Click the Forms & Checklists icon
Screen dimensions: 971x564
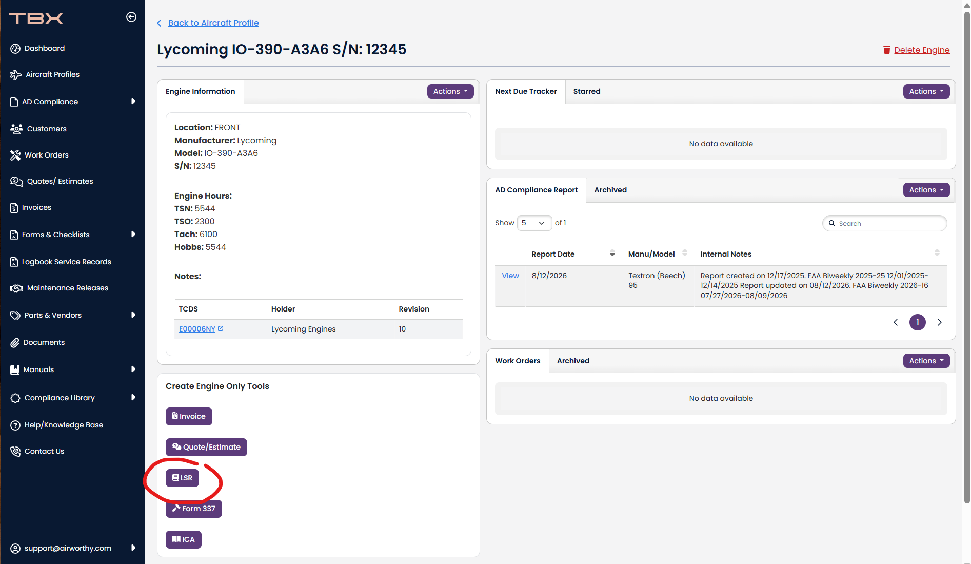(14, 235)
